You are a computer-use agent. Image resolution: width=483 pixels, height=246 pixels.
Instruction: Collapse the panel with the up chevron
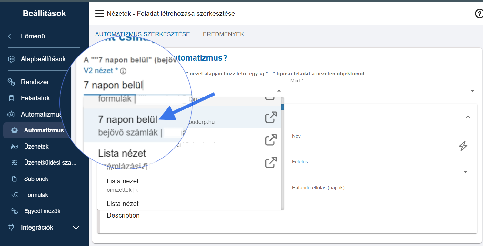(468, 117)
